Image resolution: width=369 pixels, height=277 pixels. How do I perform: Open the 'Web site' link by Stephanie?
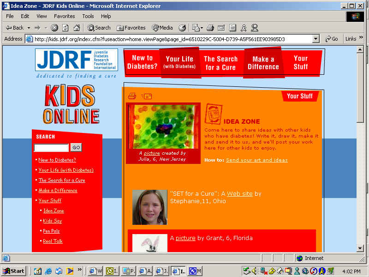click(x=239, y=194)
